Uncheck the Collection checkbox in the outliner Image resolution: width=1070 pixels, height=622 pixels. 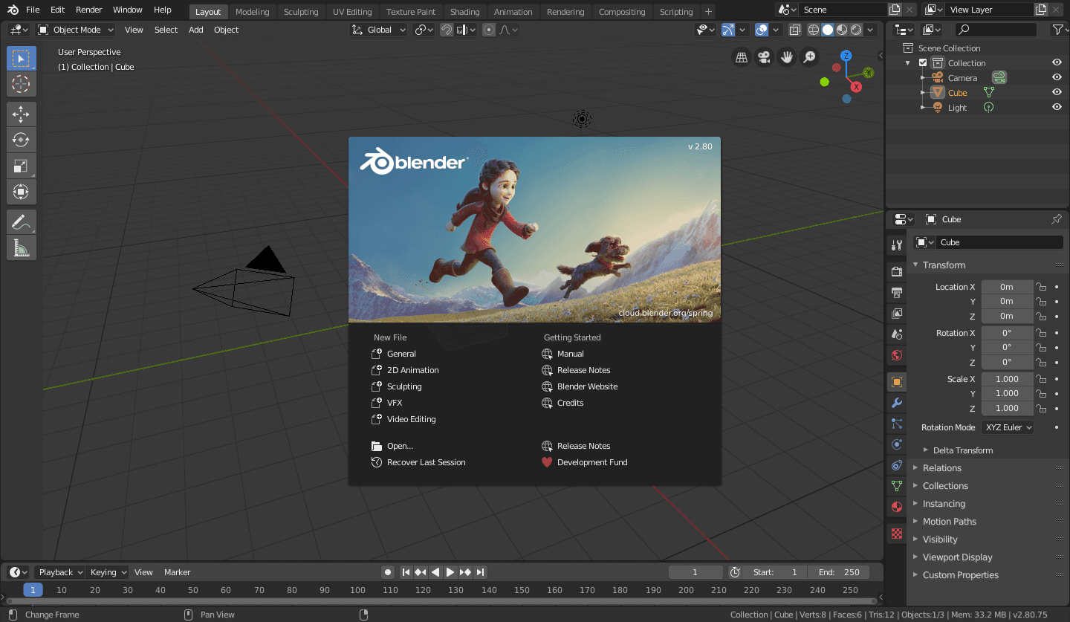point(923,63)
